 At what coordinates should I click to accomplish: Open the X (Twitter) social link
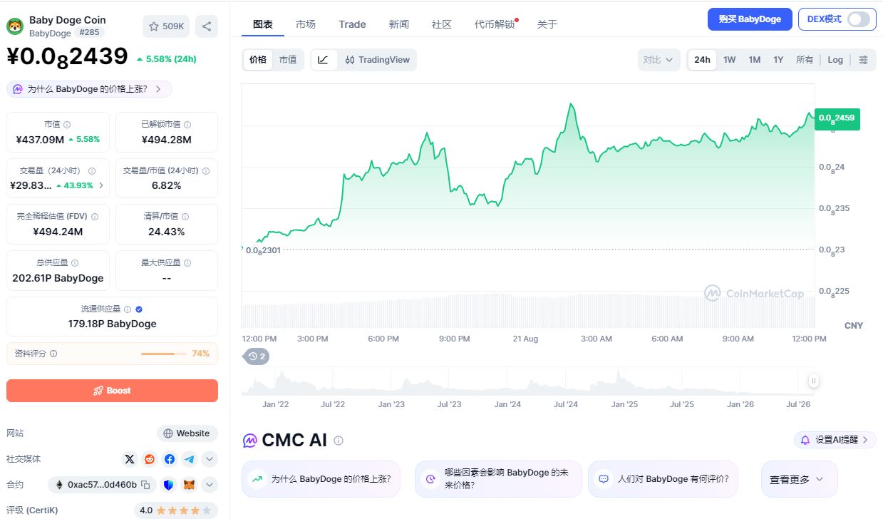click(x=130, y=459)
